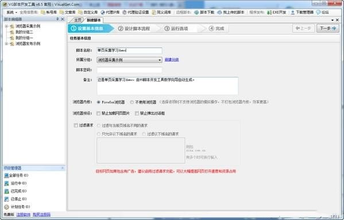The width and height of the screenshot is (344, 220).
Task: Select 我的分组一 in the tree
Action: [24, 38]
